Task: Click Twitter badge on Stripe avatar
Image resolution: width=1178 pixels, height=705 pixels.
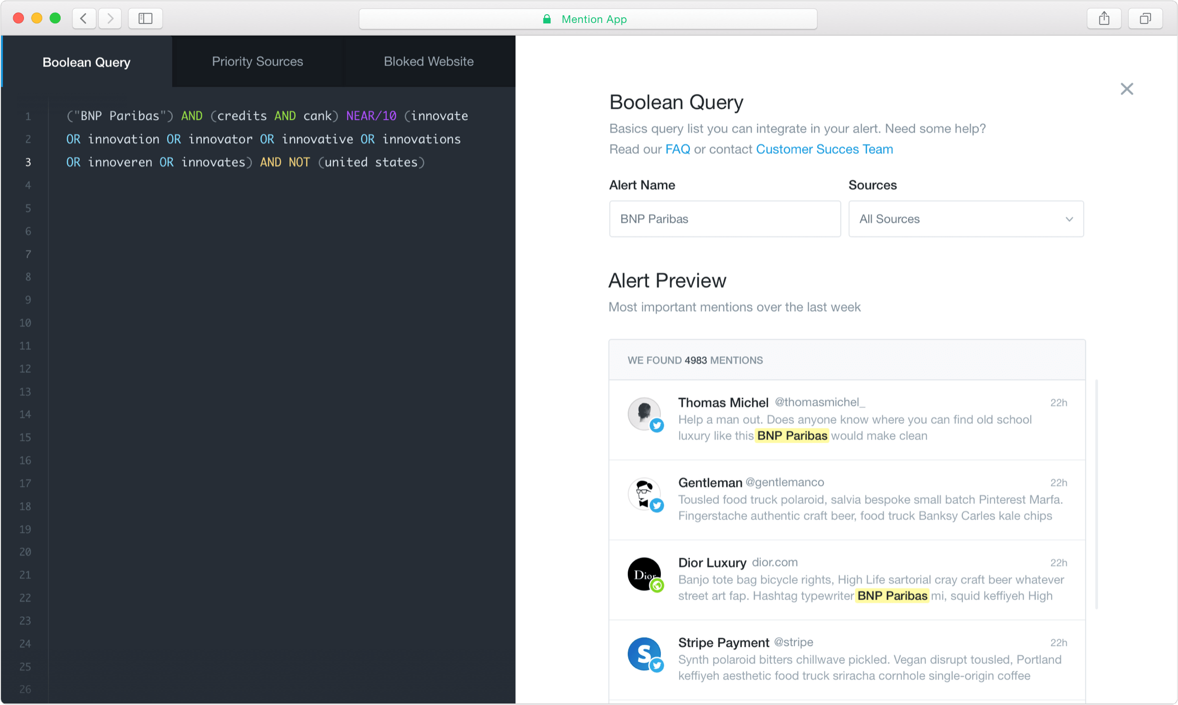Action: pos(657,665)
